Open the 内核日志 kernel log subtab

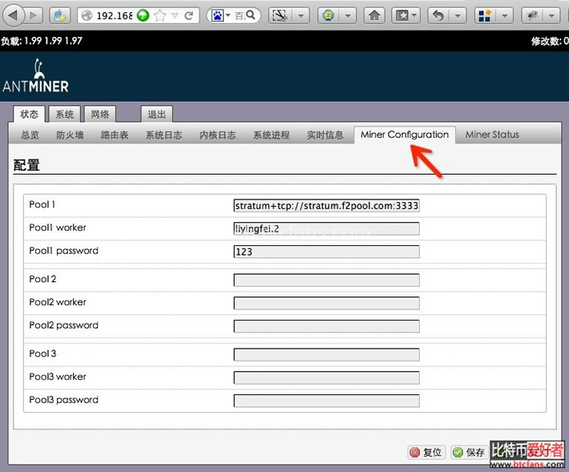(x=217, y=135)
